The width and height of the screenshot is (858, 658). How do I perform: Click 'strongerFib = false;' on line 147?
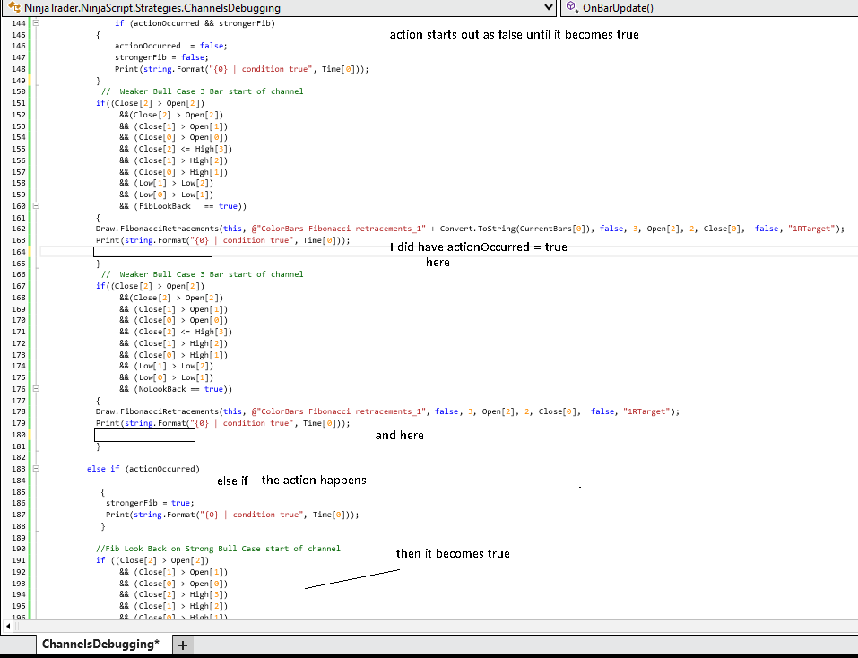161,57
